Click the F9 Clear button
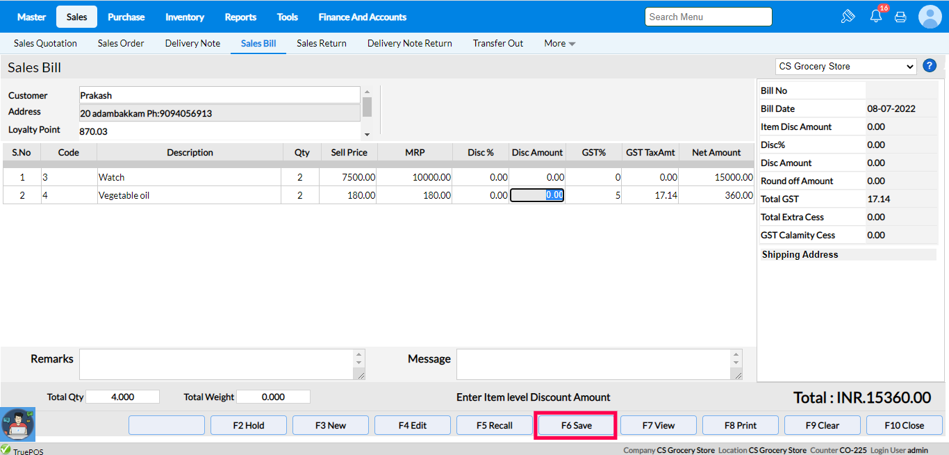 click(823, 425)
